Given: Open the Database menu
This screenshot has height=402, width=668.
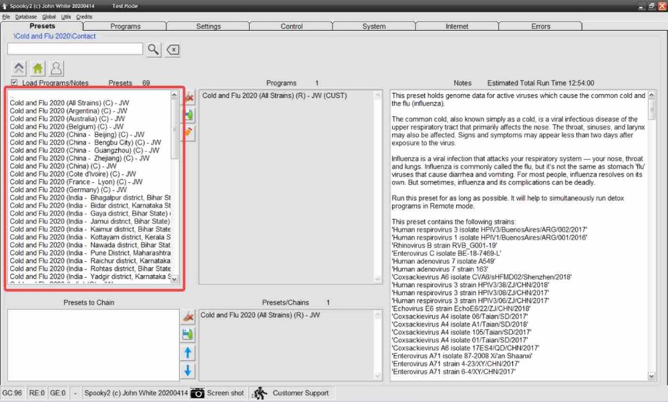Looking at the screenshot, I should tap(26, 16).
